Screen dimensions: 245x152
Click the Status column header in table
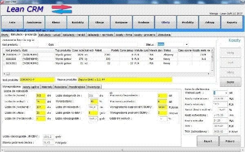tap(170, 51)
